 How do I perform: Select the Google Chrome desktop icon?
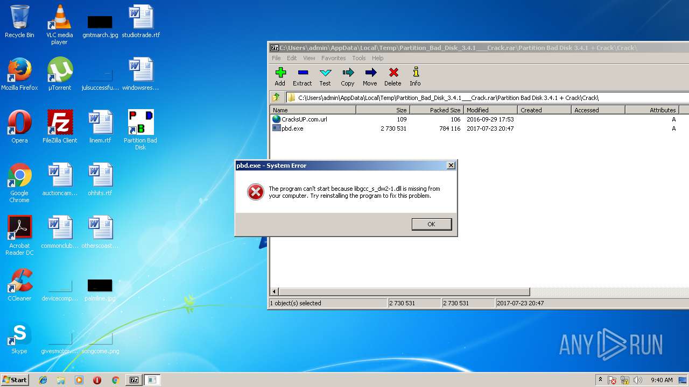(x=19, y=183)
